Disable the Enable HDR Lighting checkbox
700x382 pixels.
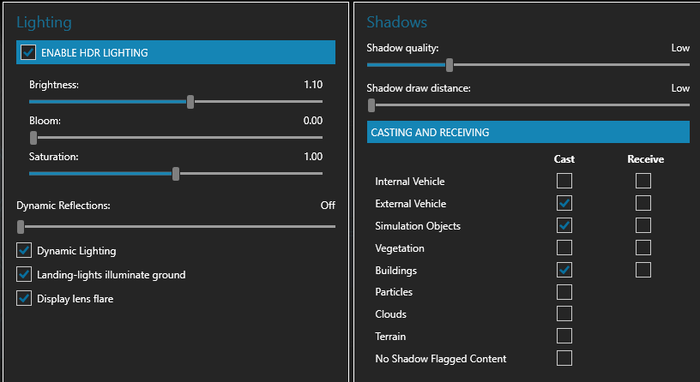(x=28, y=52)
